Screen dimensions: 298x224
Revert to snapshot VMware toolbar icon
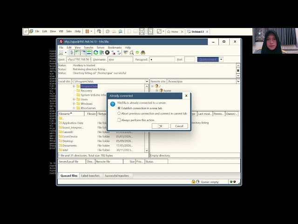tap(114, 31)
